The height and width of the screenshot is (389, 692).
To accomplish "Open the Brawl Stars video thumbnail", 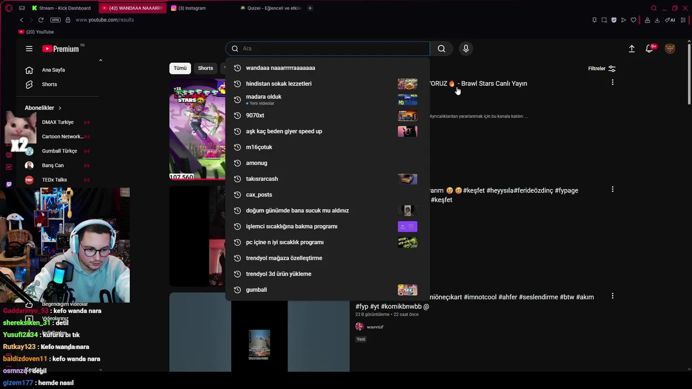I will (x=197, y=130).
